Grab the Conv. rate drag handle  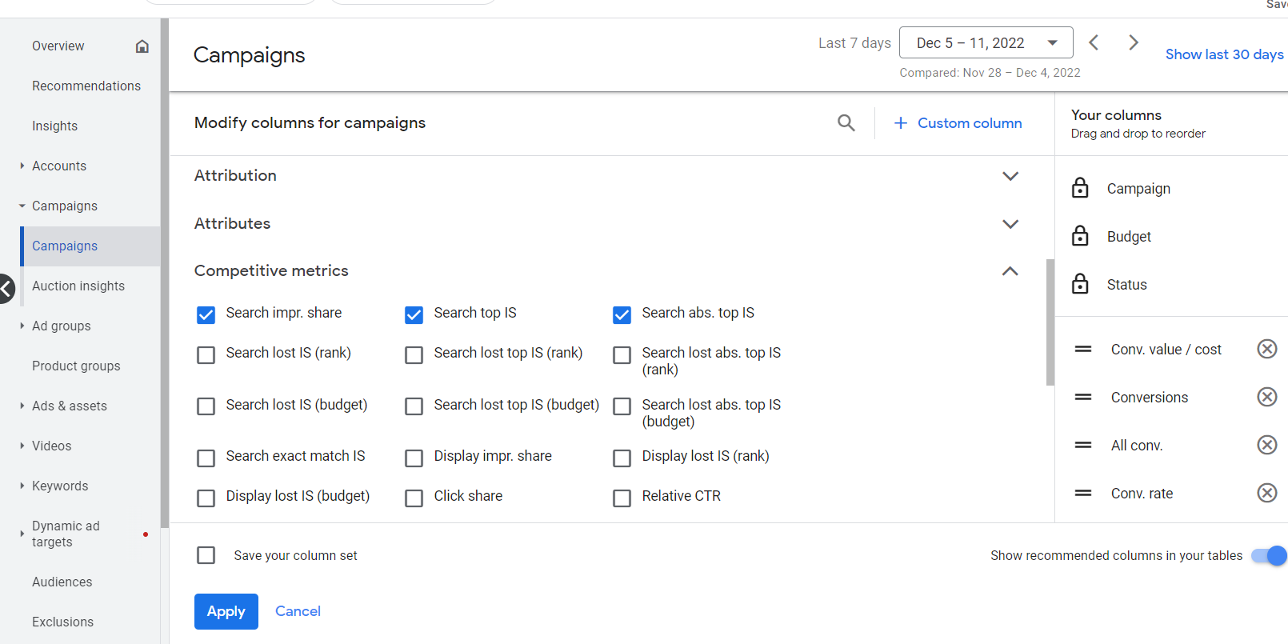[1083, 493]
